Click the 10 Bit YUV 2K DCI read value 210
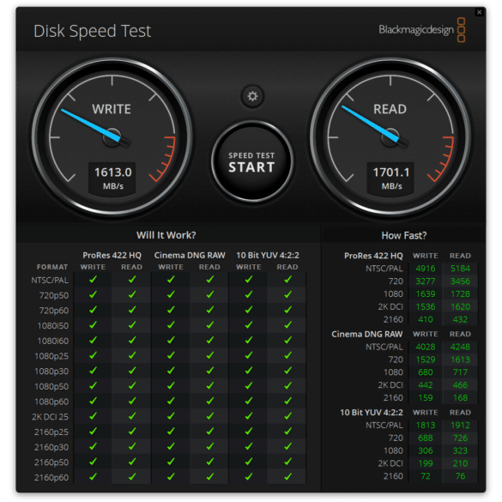 pos(460,463)
